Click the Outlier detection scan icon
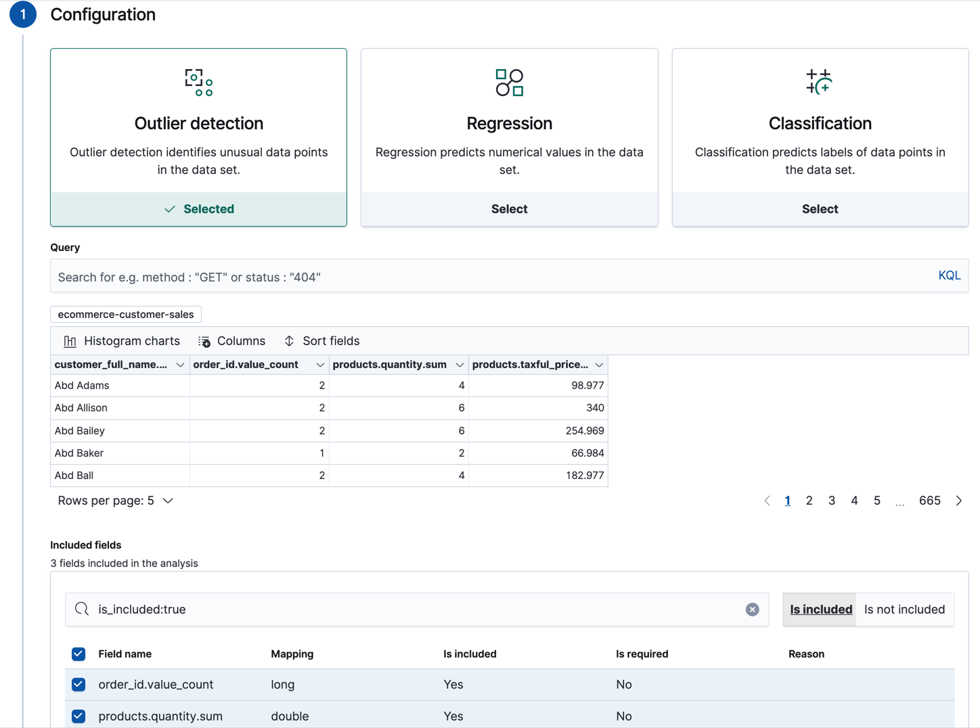Screen dimensions: 980x728 click(x=198, y=82)
